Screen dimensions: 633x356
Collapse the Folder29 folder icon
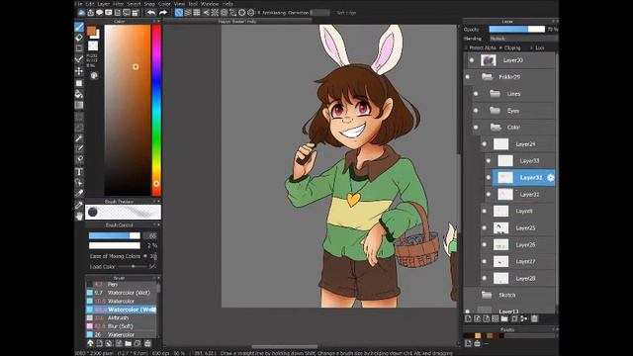488,77
